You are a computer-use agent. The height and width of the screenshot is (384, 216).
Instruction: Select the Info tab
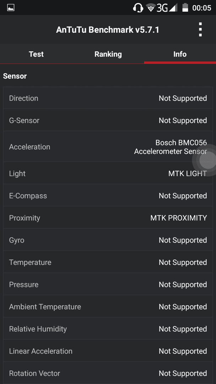pos(180,54)
